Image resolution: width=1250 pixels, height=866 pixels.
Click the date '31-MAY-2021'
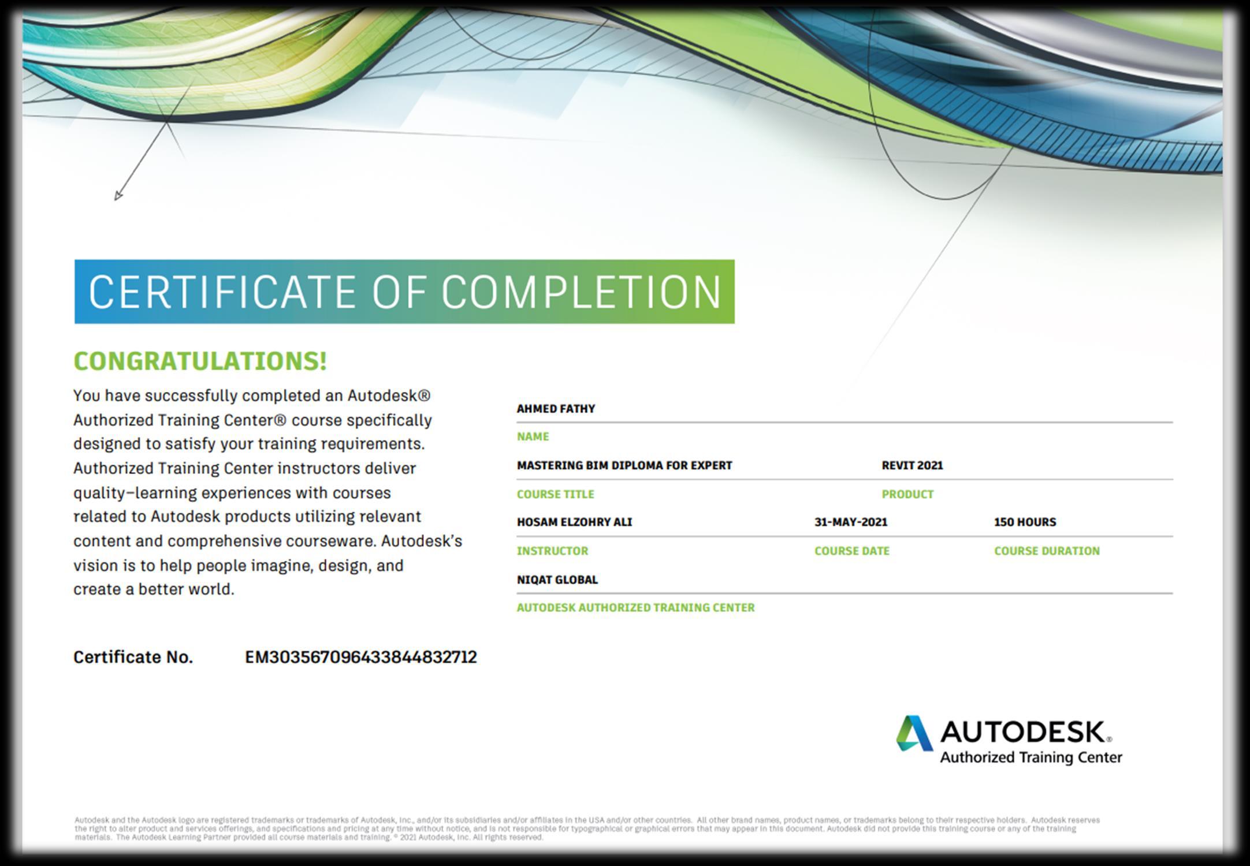tap(851, 522)
